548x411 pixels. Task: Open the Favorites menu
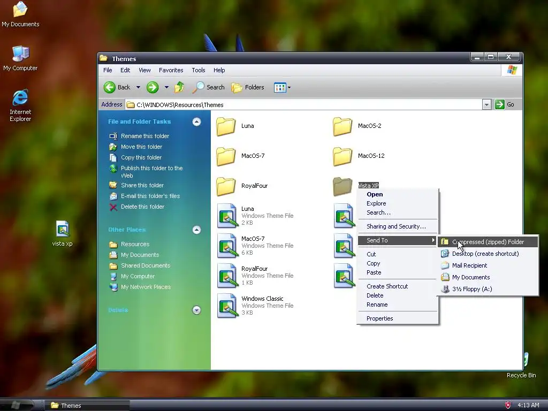(171, 70)
